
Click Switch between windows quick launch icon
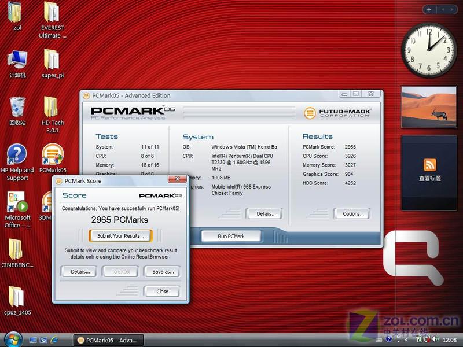[x=43, y=340]
